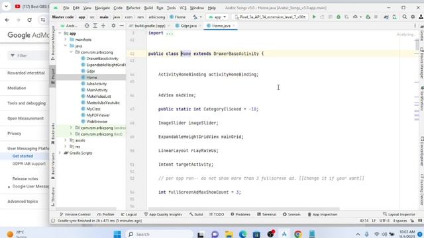Collapse the java folder
The image size is (424, 238).
click(x=66, y=46)
